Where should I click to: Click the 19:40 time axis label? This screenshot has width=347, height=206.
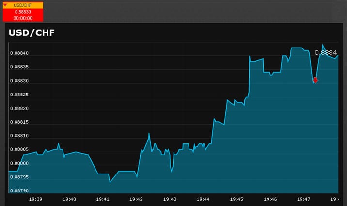click(69, 199)
